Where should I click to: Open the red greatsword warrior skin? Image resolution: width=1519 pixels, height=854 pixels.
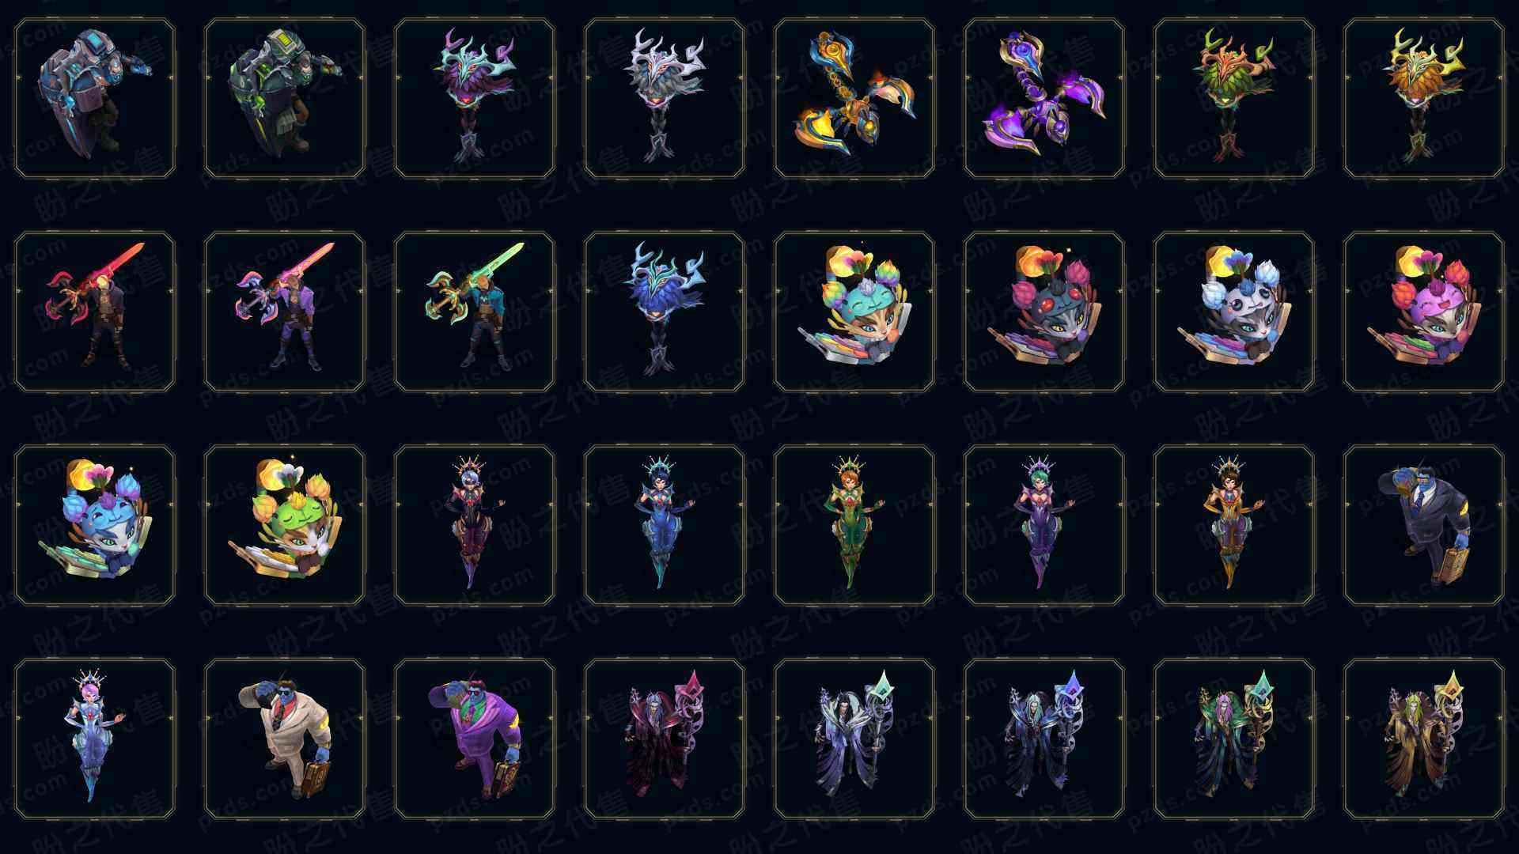click(x=95, y=312)
